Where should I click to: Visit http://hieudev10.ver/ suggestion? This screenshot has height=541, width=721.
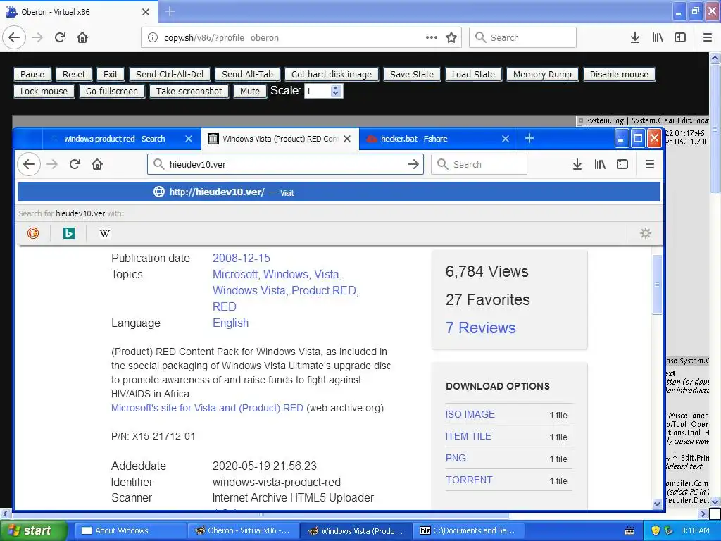pos(339,192)
